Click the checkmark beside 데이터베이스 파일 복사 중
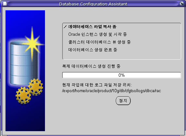This screenshot has height=136, width=186. pyautogui.click(x=65, y=27)
